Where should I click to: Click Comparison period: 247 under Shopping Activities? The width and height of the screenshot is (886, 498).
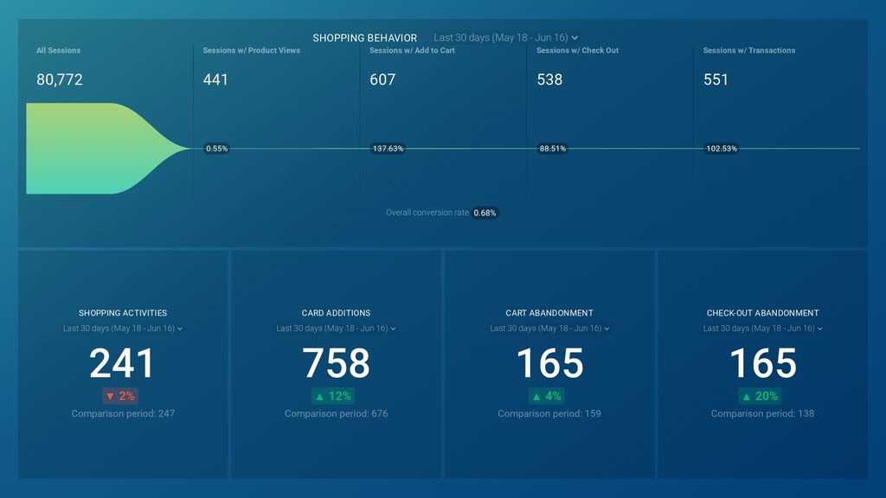click(123, 414)
